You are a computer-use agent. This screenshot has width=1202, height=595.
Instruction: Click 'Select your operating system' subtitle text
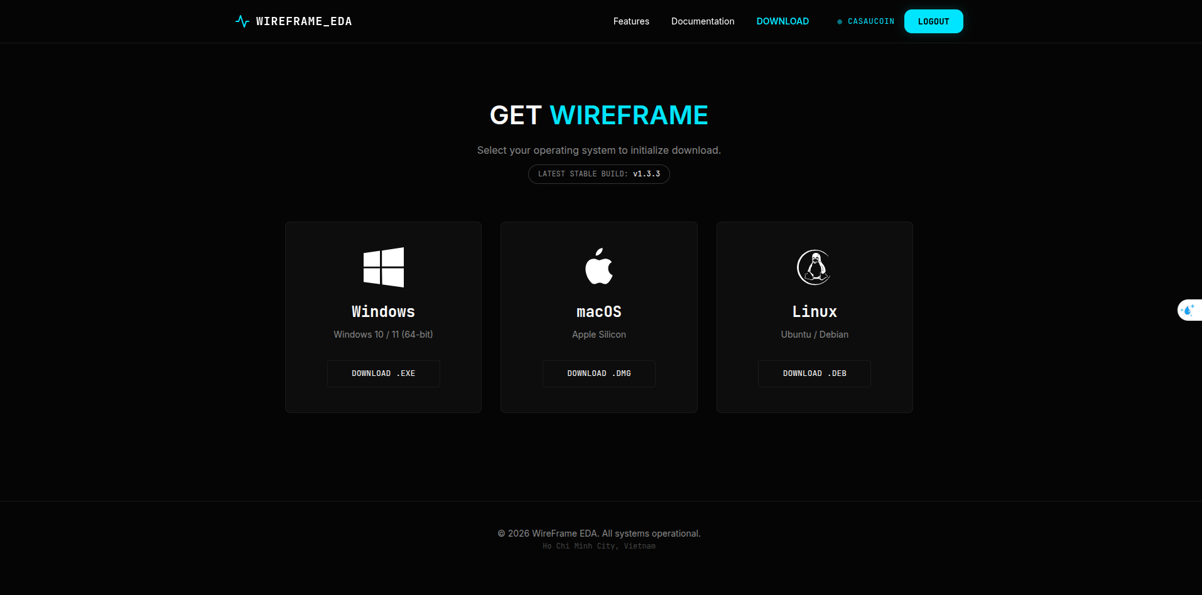pos(599,151)
